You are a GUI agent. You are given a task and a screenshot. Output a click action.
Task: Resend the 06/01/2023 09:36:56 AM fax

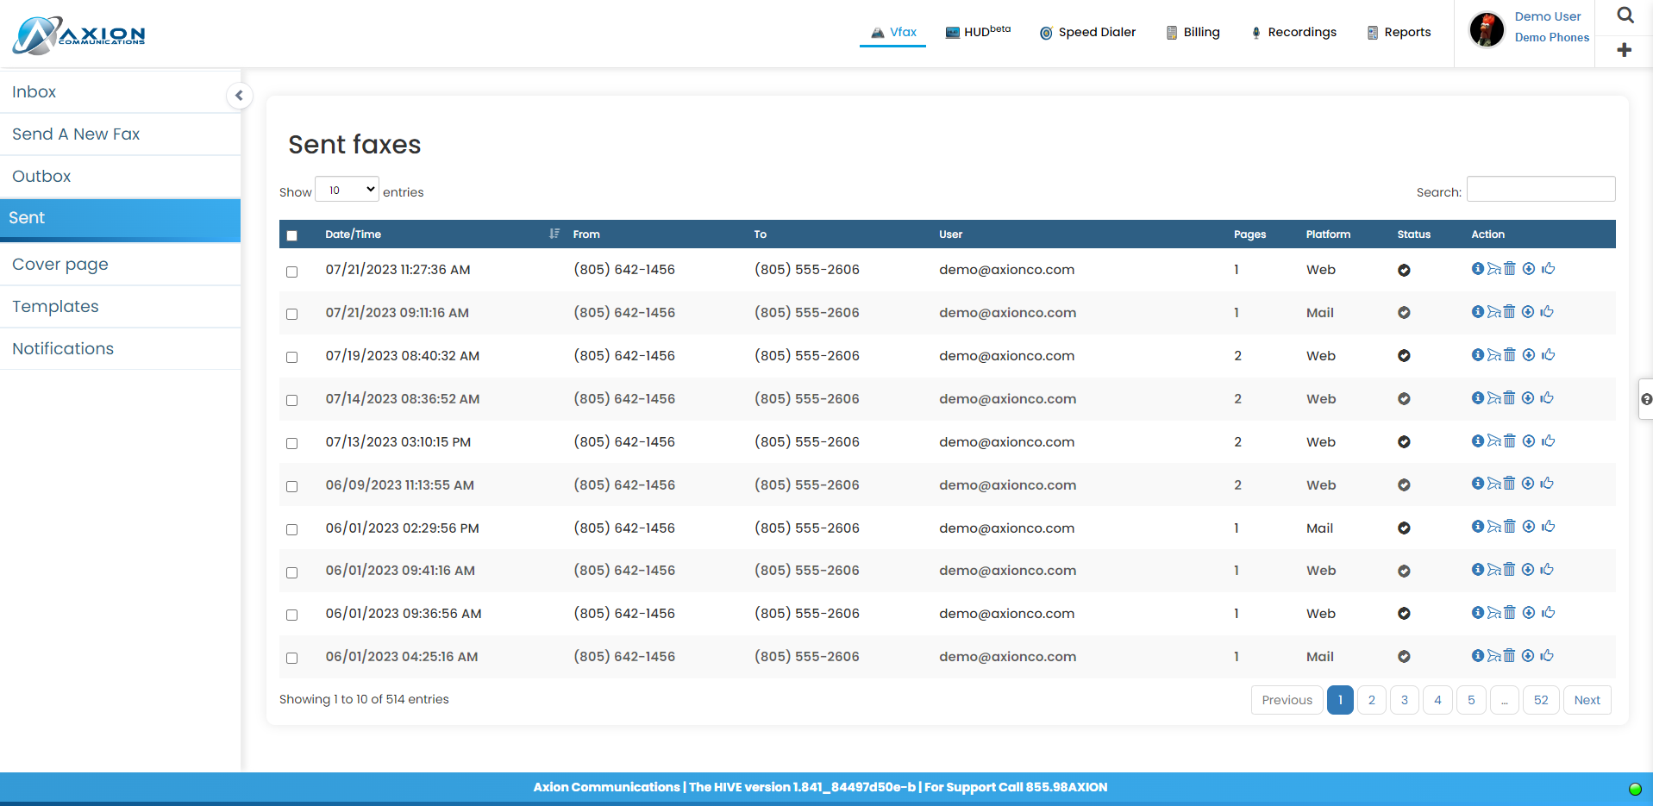[x=1494, y=613]
